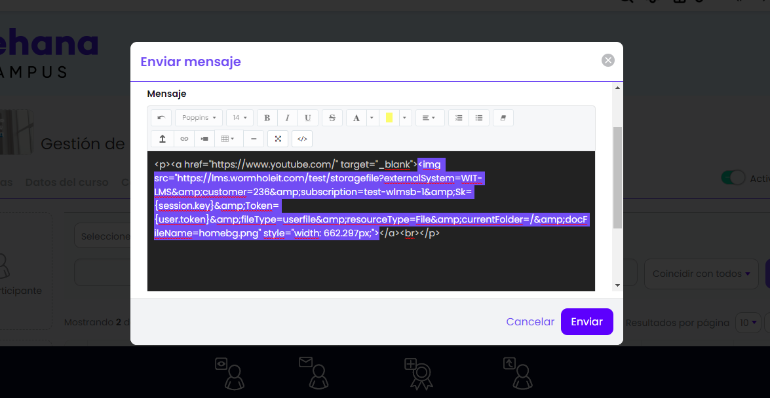
Task: Insert a horizontal rule
Action: point(254,139)
